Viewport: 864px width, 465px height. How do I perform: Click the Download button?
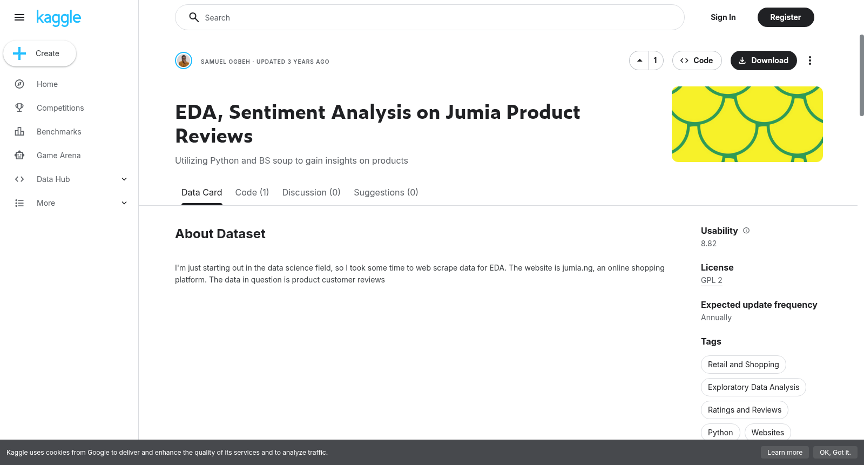pos(764,60)
